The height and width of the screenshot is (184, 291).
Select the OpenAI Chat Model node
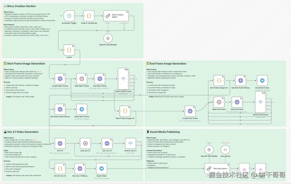click(209, 150)
